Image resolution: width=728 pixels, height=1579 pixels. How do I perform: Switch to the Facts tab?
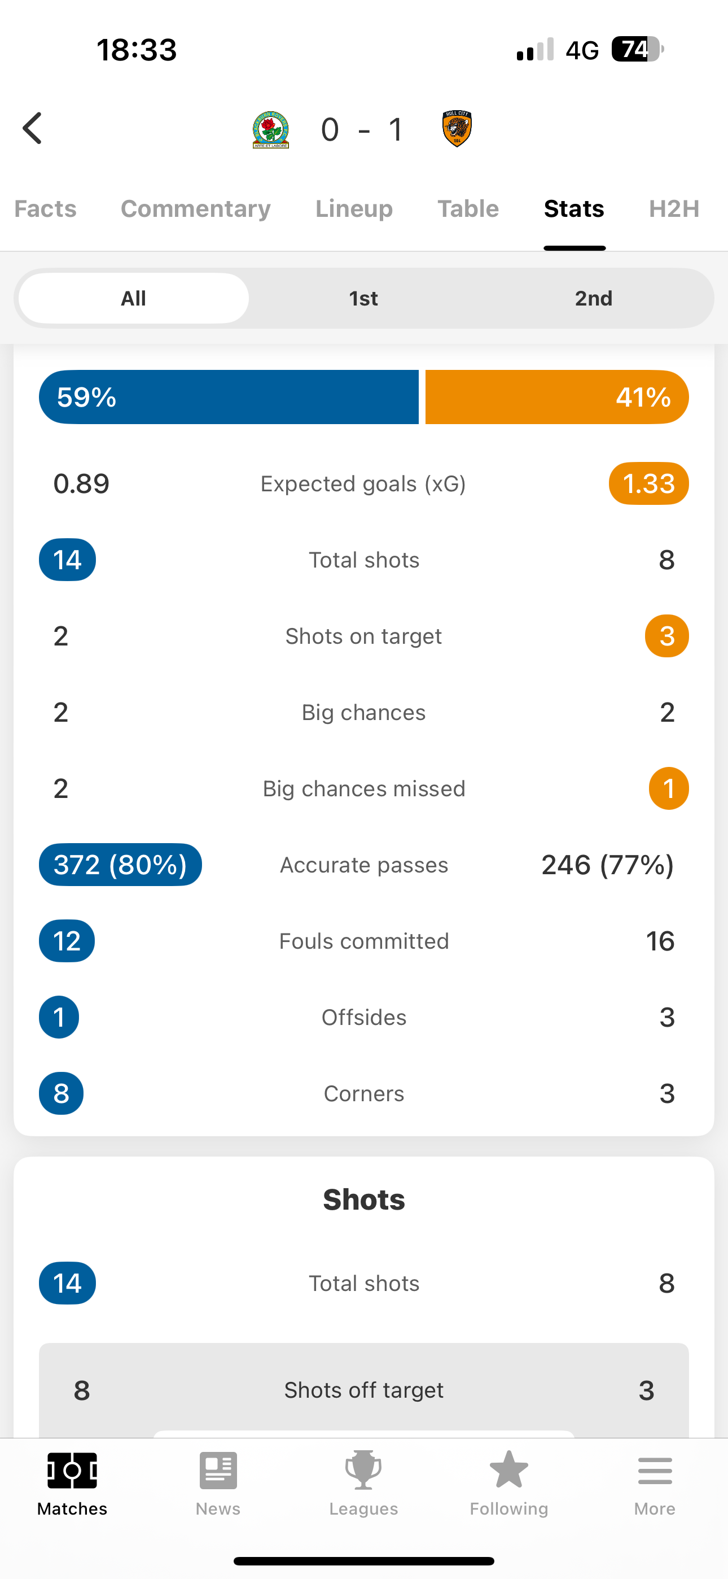click(x=45, y=209)
